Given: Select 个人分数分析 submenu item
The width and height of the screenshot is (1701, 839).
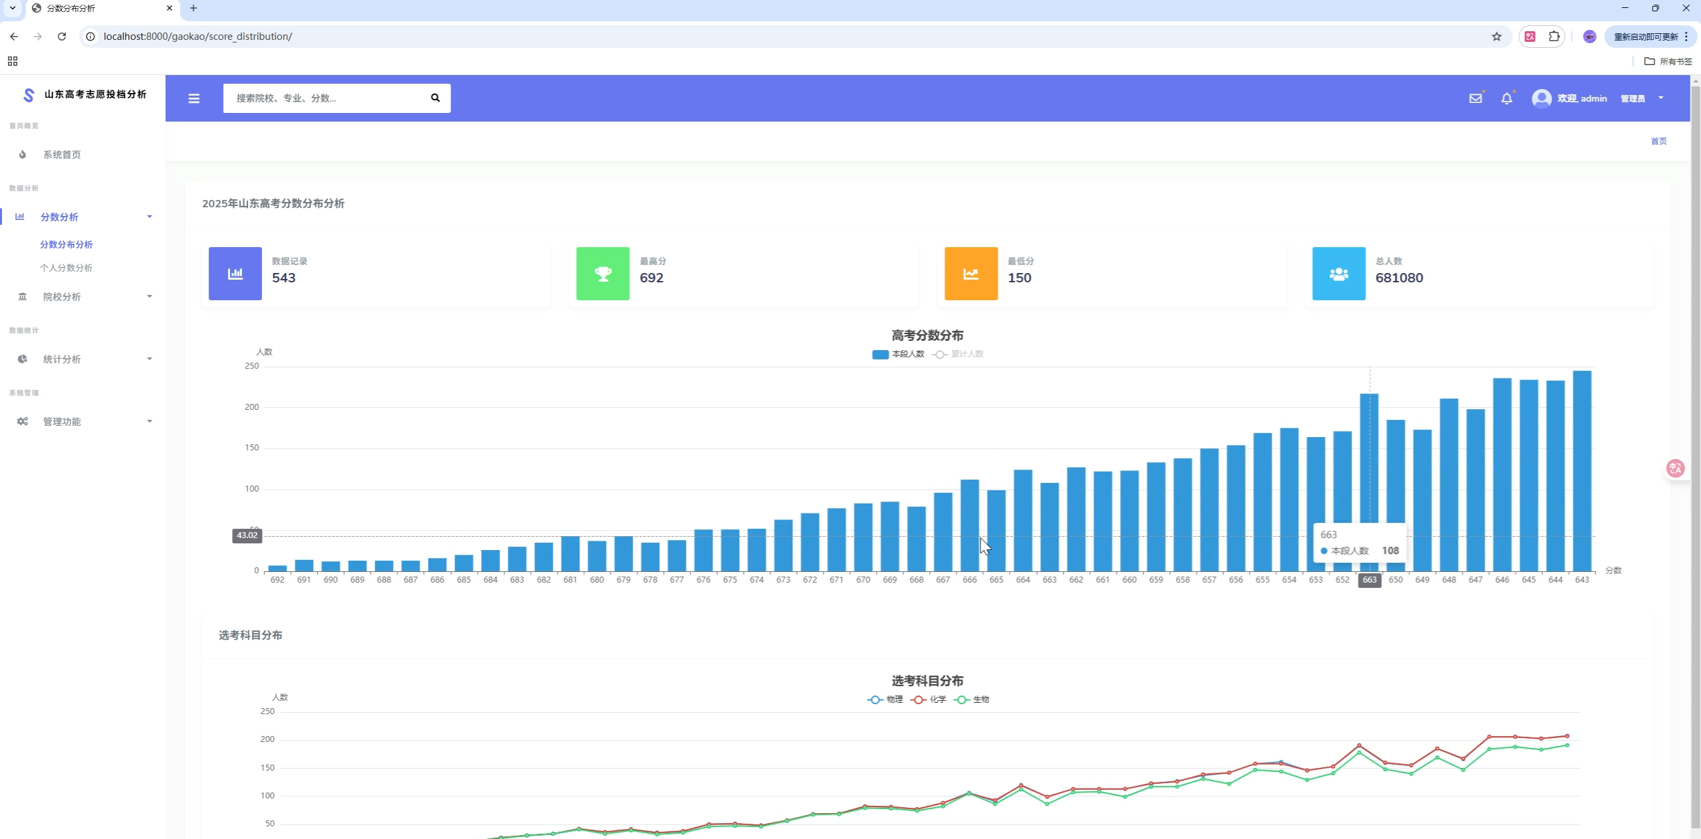Looking at the screenshot, I should point(66,268).
